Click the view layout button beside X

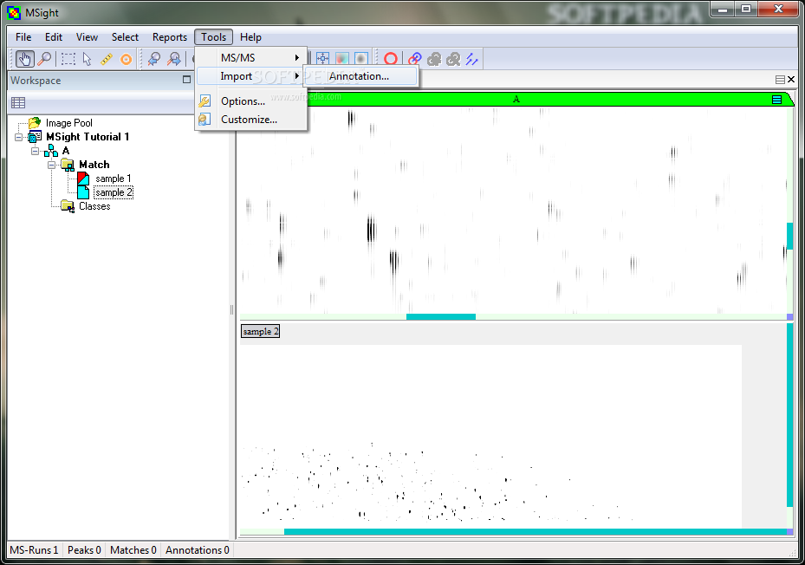[x=780, y=80]
